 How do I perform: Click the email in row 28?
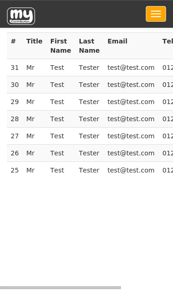click(x=131, y=119)
